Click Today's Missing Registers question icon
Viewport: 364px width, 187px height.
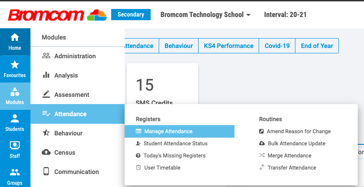tap(138, 156)
